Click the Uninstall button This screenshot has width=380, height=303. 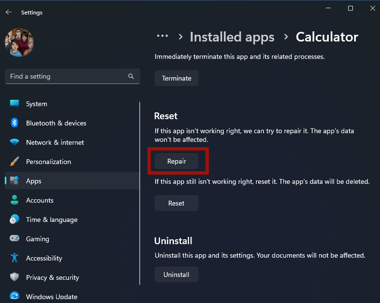(x=176, y=275)
